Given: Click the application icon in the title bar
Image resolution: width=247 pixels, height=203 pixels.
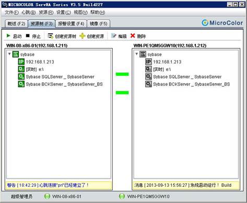Looking at the screenshot, I should point(5,4).
